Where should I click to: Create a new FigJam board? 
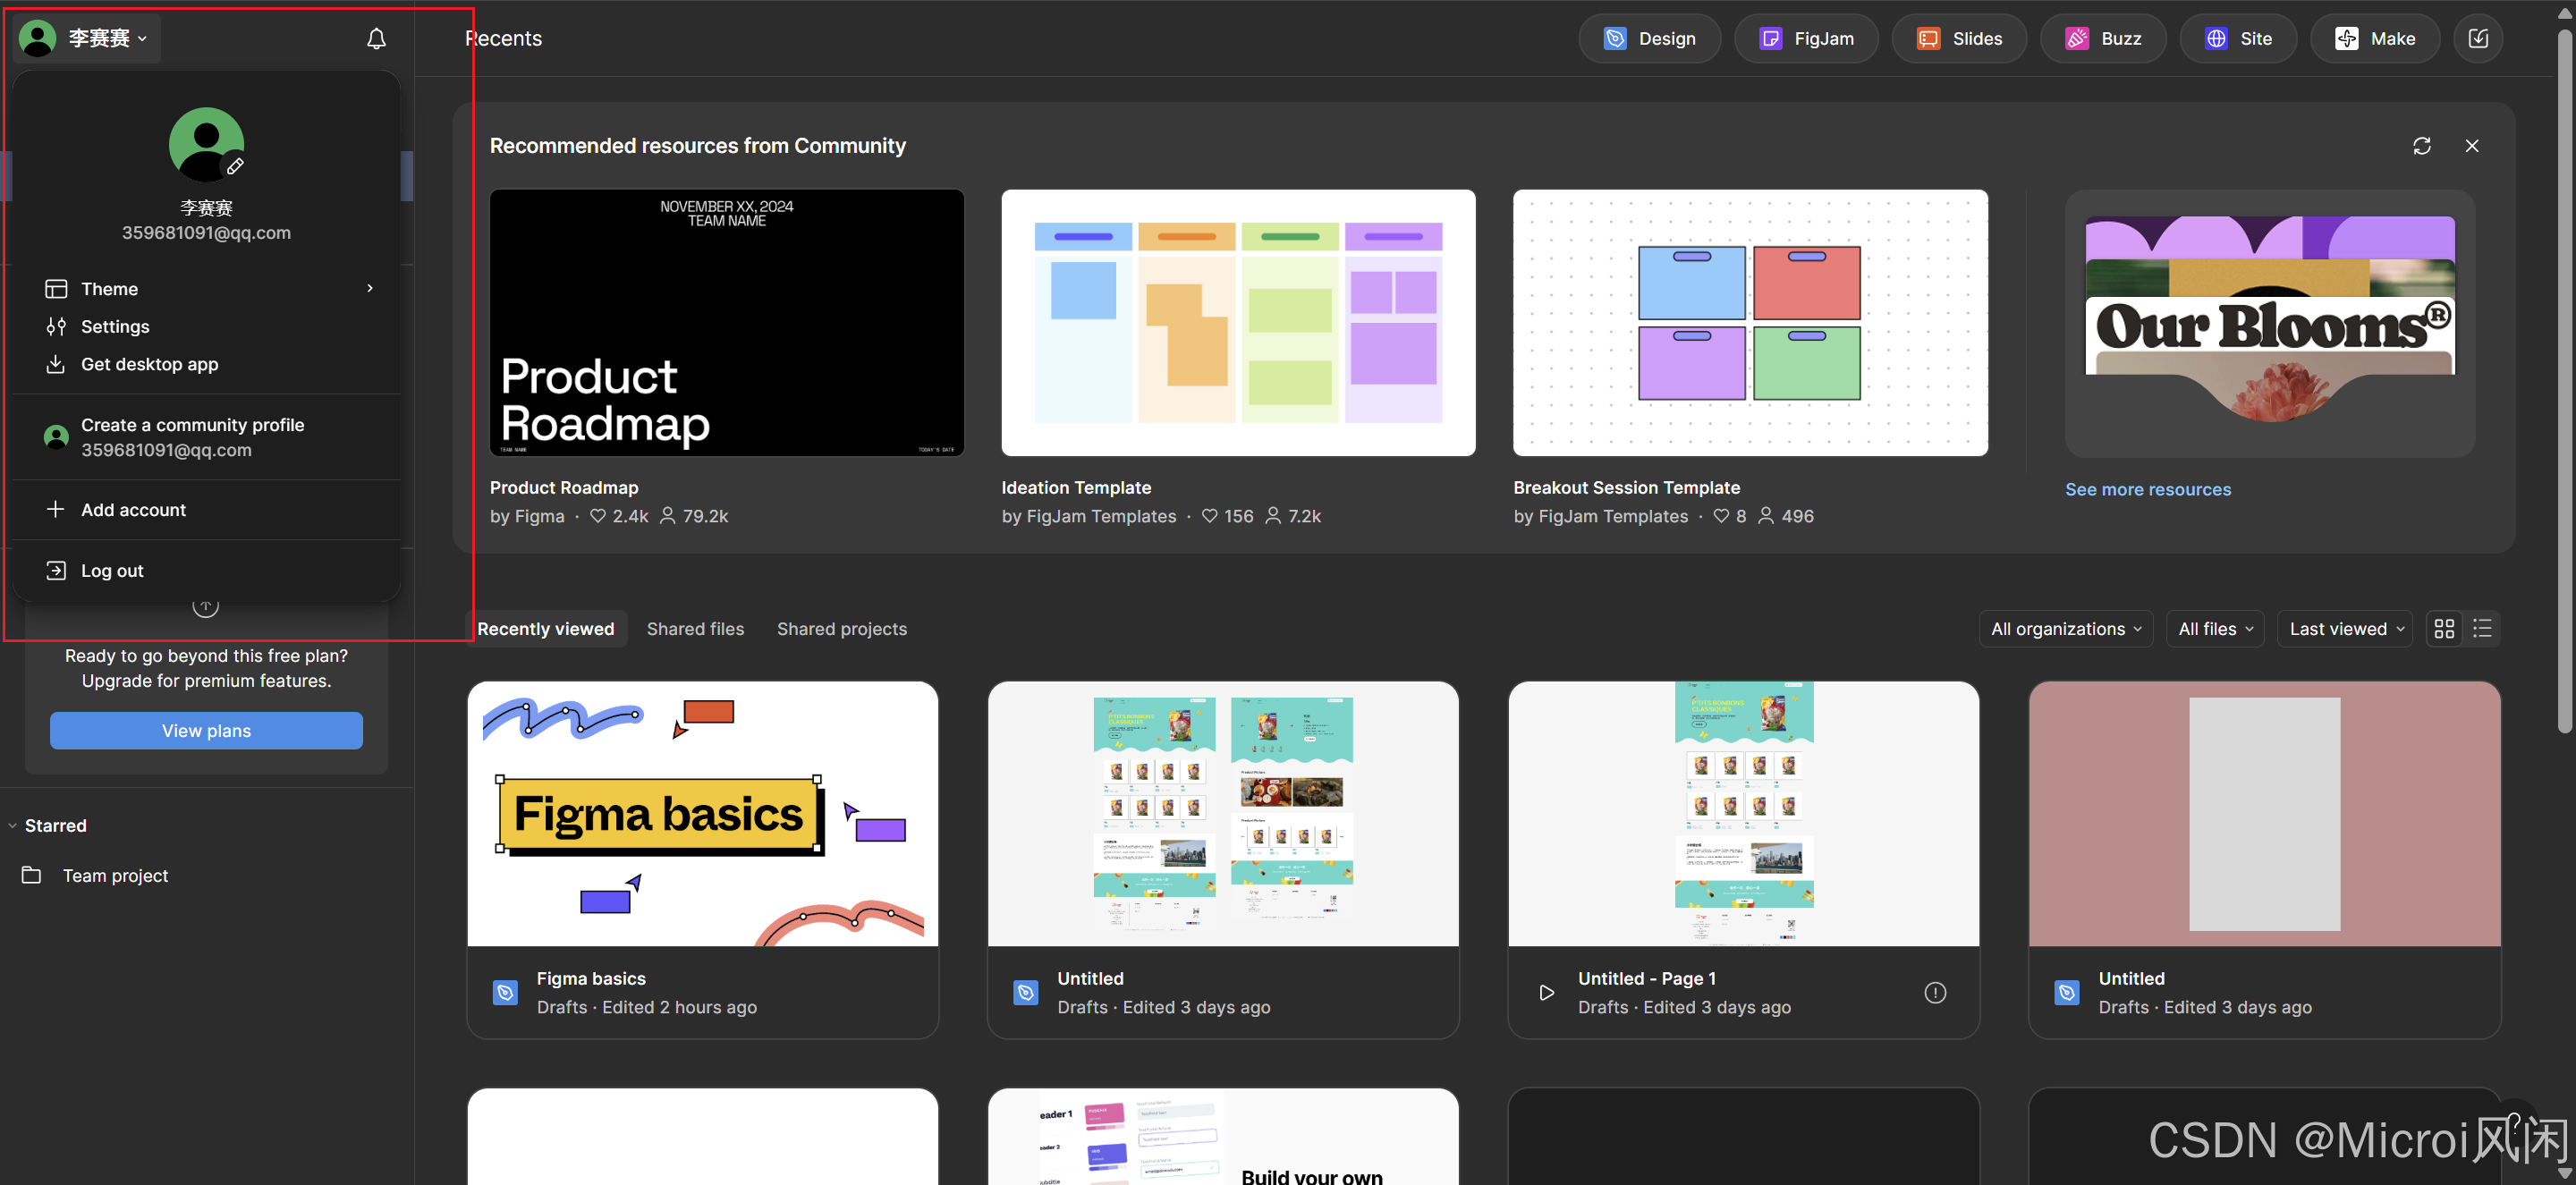pos(1805,38)
